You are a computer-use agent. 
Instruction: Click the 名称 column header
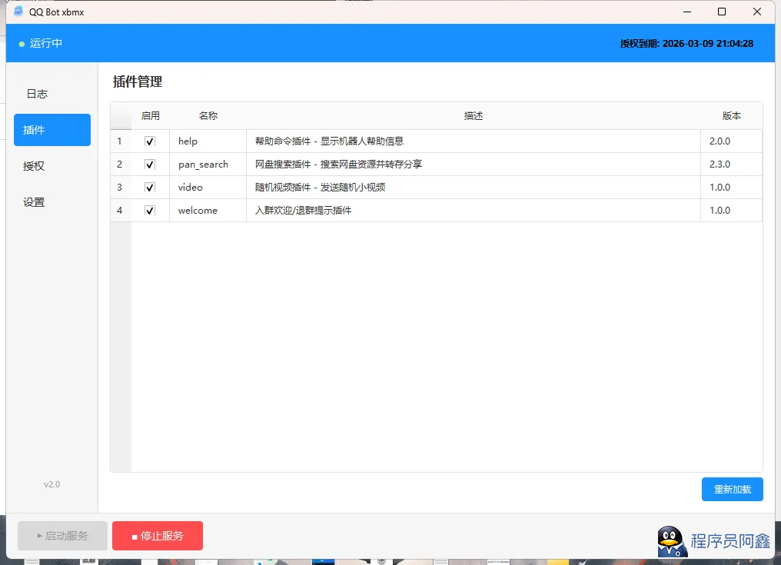pos(208,116)
